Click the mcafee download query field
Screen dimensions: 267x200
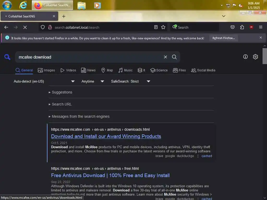click(x=89, y=57)
